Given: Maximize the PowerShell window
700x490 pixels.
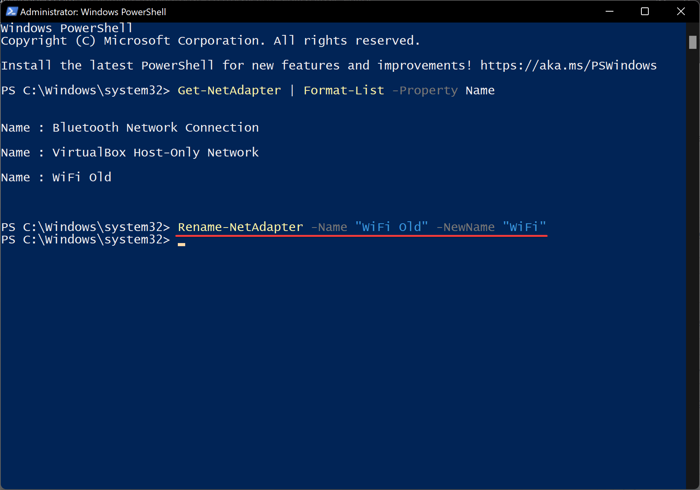Looking at the screenshot, I should point(644,11).
